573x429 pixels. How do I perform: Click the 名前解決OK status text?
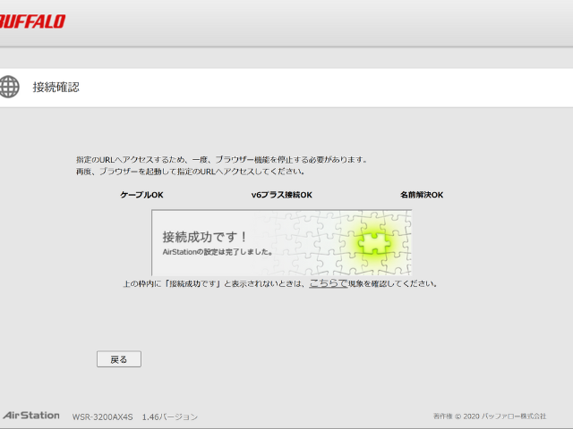(422, 195)
